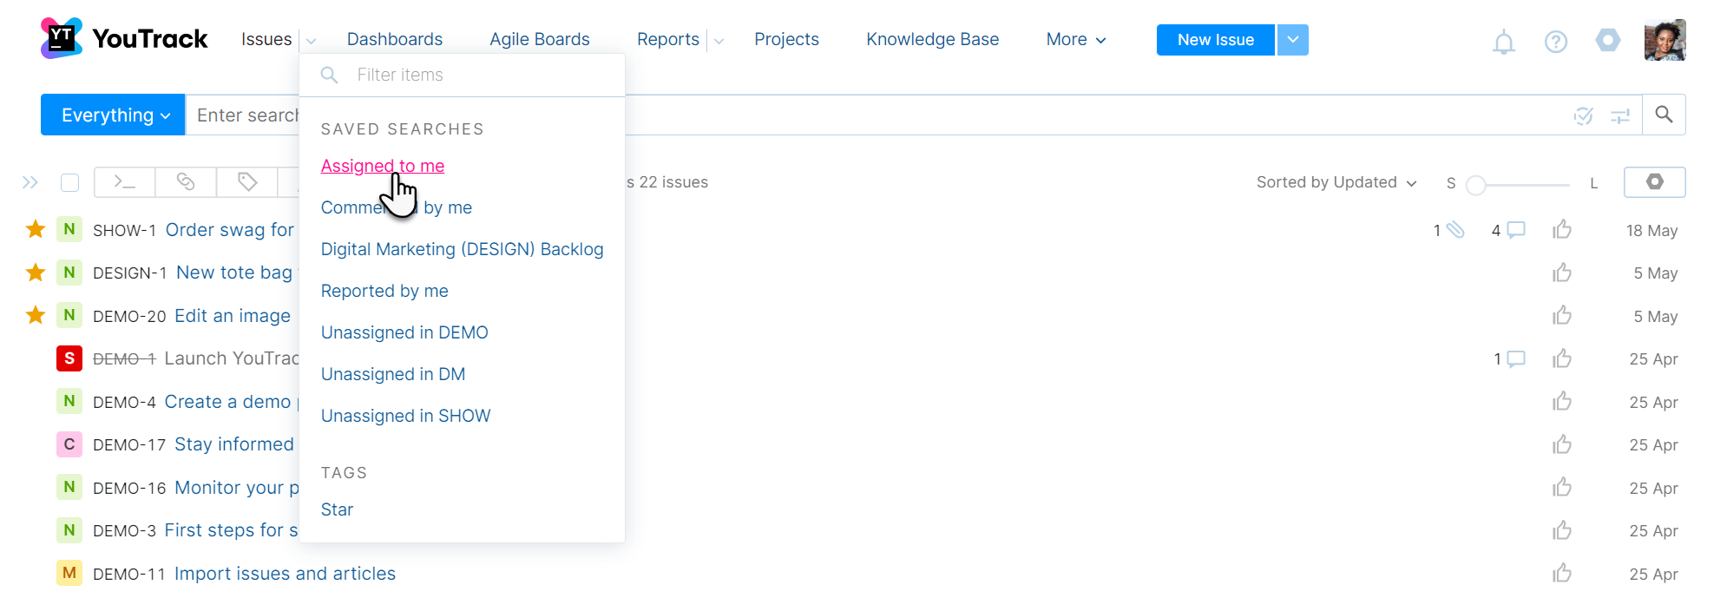Viewport: 1727px width, 598px height.
Task: Click the add tag toolbar icon
Action: coord(247,182)
